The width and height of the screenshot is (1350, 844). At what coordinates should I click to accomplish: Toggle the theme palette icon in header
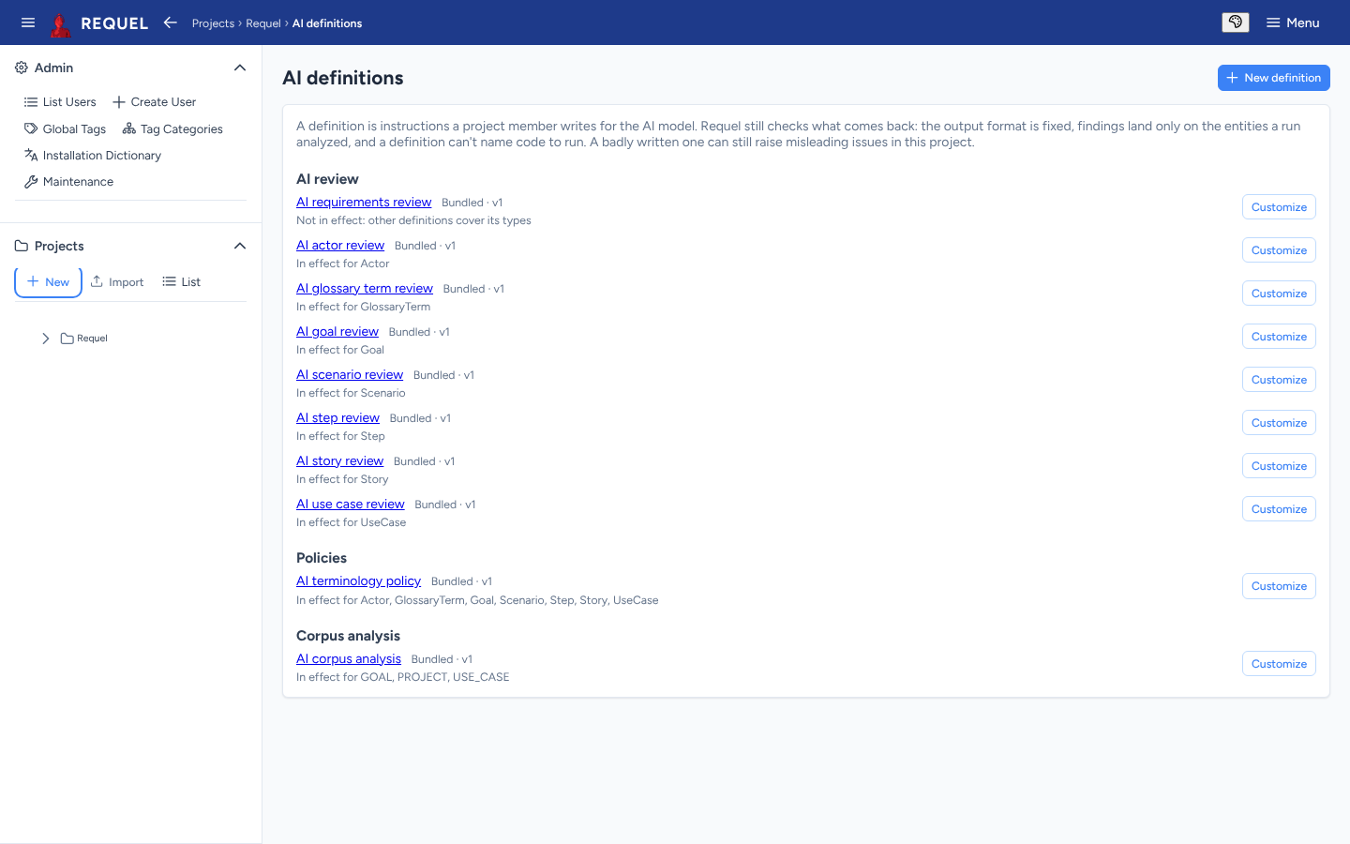click(1236, 23)
